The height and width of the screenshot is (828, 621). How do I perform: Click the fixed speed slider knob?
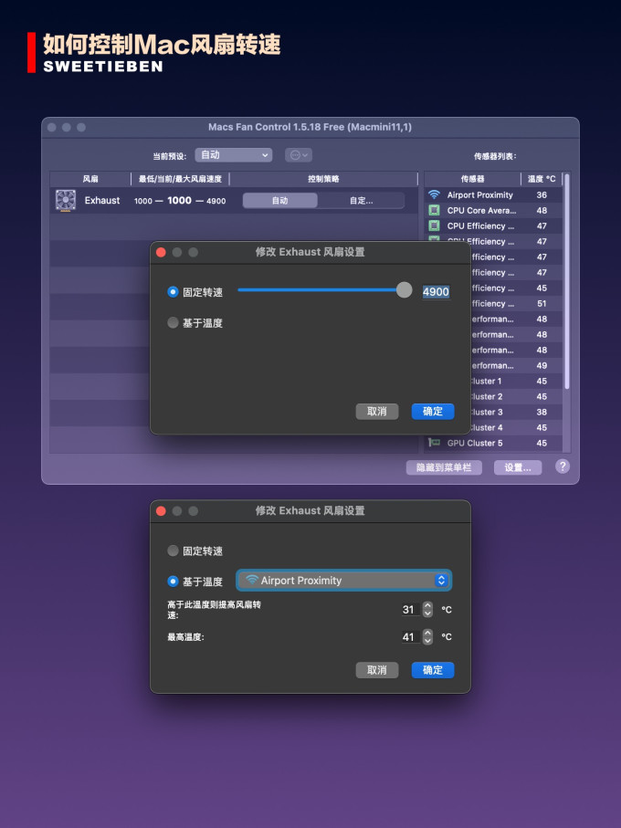coord(404,290)
